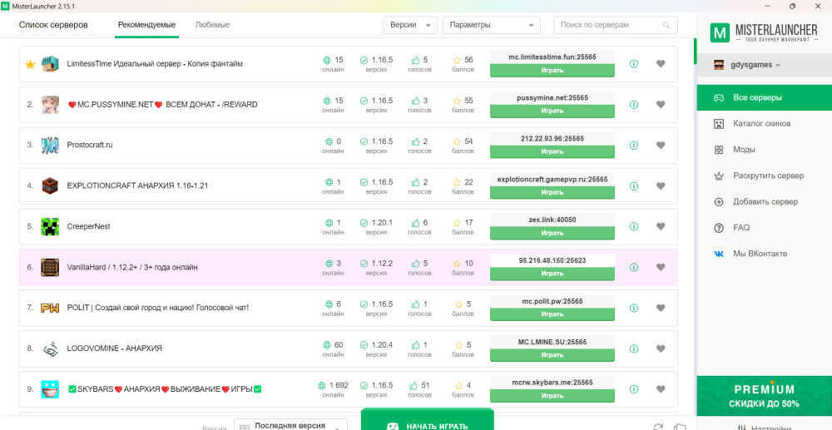Click the MC.LMINE.SU:25565 address
The image size is (832, 430).
[552, 342]
